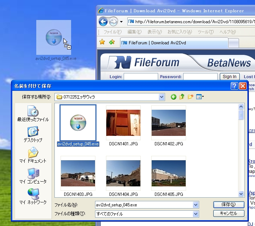
Task: Go to マイ ドキュメント in the places bar
Action: 33,155
